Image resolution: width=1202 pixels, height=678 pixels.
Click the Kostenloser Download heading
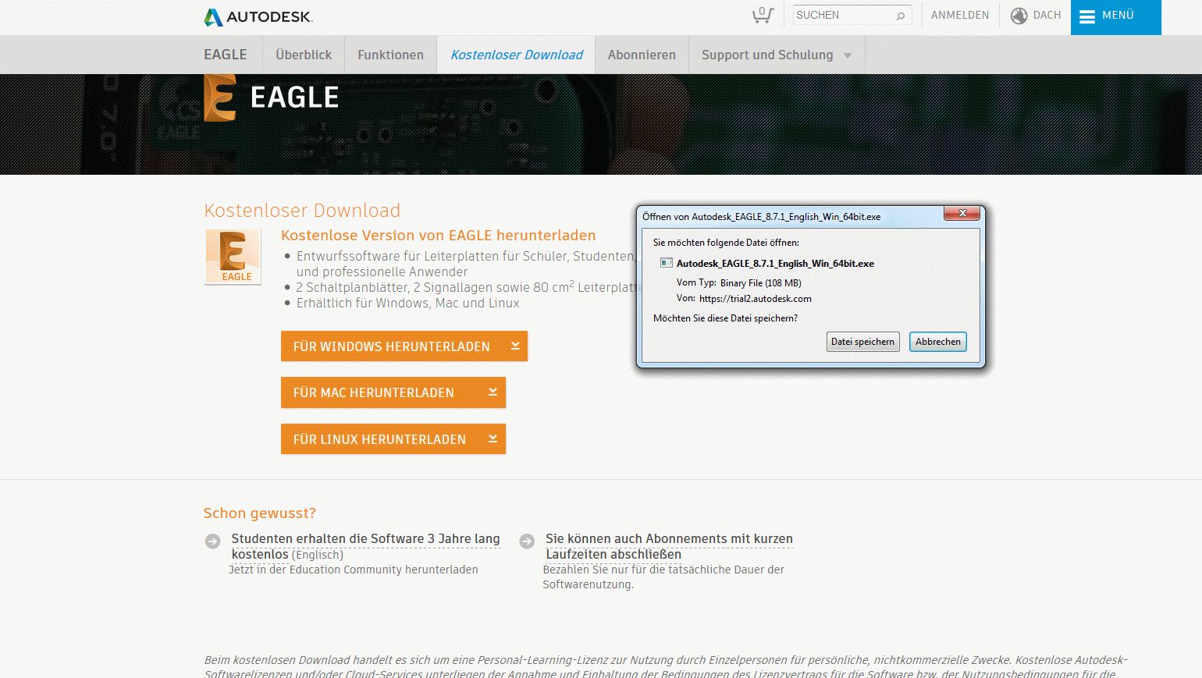tap(302, 211)
